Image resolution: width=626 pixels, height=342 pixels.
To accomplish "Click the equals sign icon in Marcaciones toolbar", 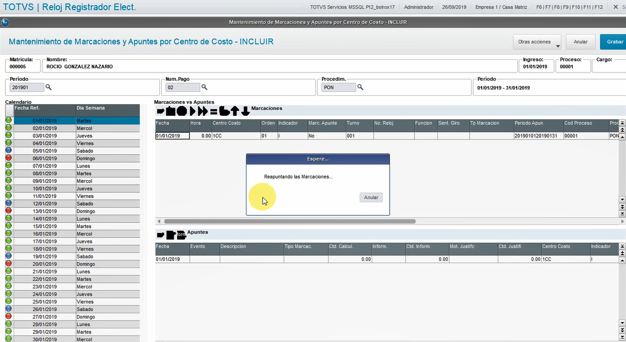I will point(213,111).
